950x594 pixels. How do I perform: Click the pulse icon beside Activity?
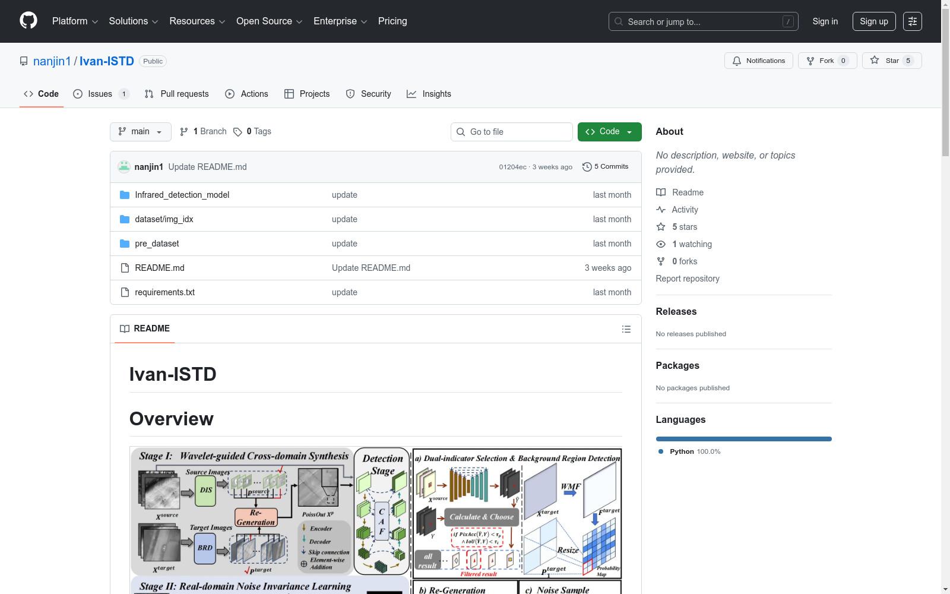click(x=661, y=210)
